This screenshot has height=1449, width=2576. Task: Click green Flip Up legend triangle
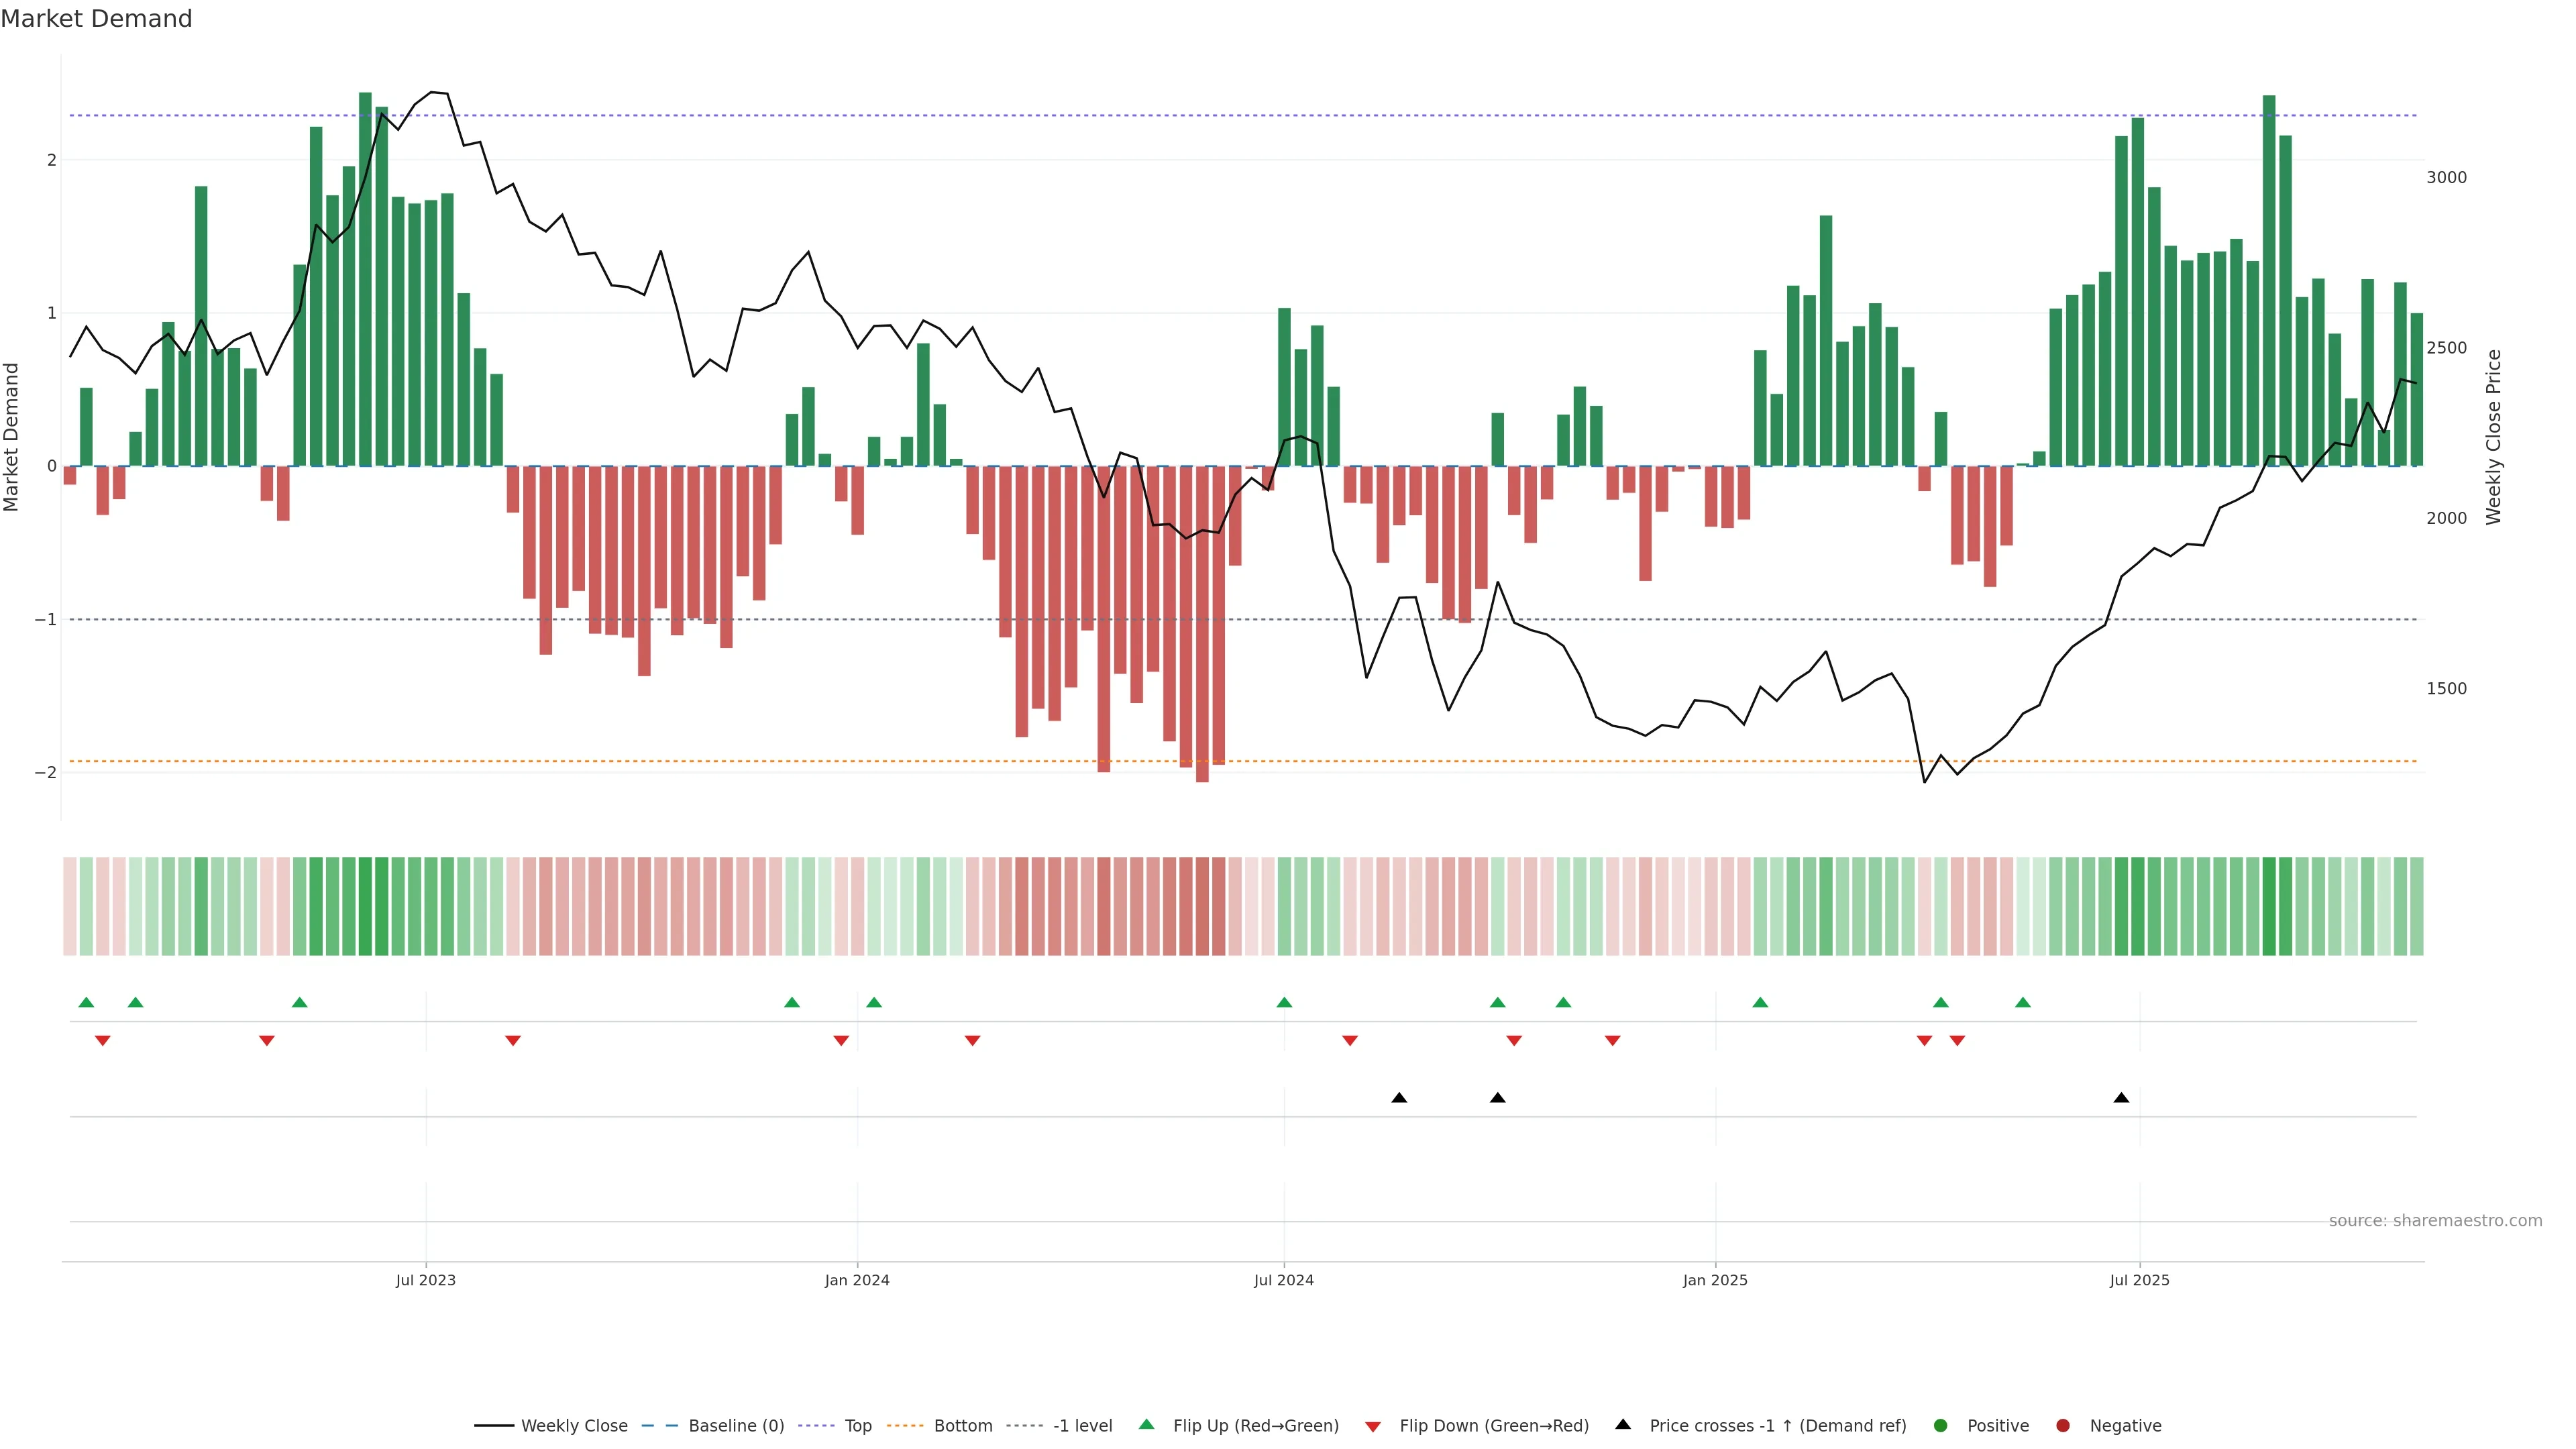coord(1146,1424)
